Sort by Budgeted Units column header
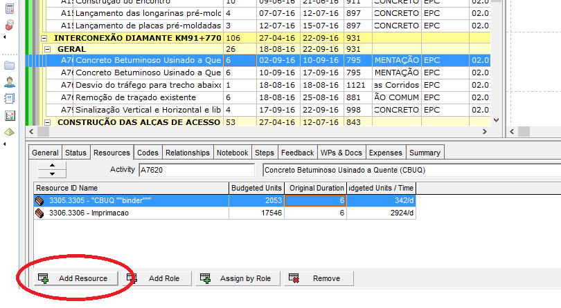This screenshot has height=308, width=561. [x=256, y=188]
